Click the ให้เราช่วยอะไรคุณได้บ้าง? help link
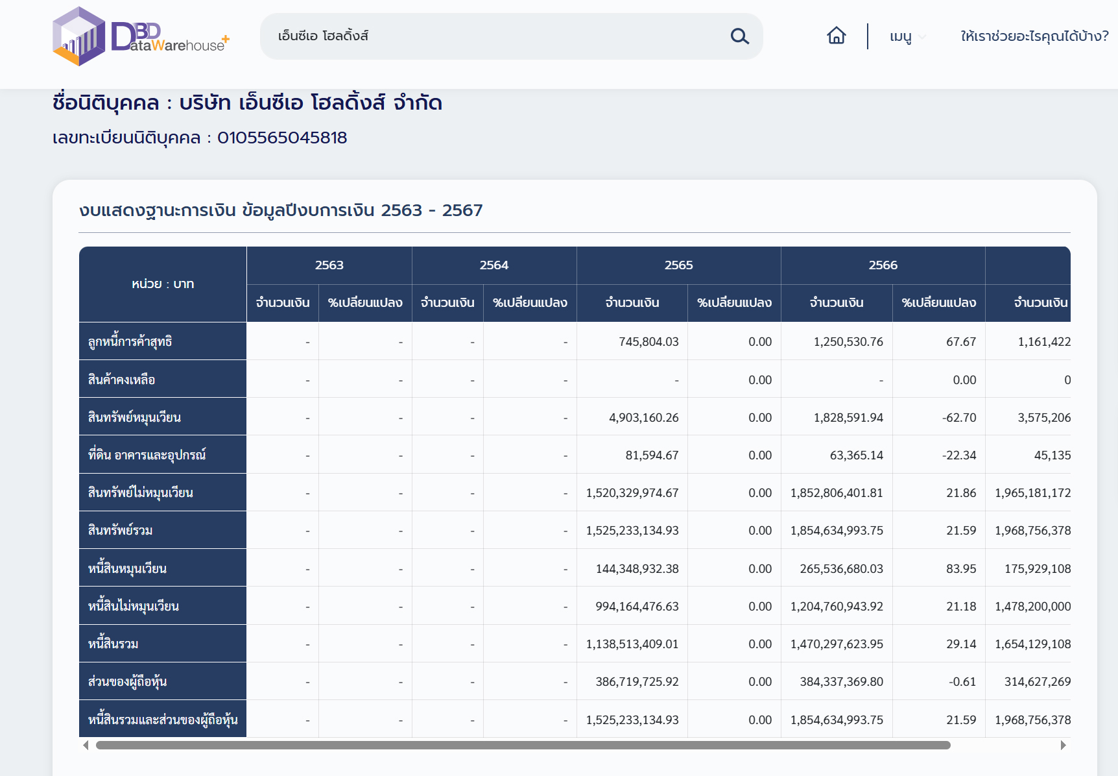 (1034, 36)
